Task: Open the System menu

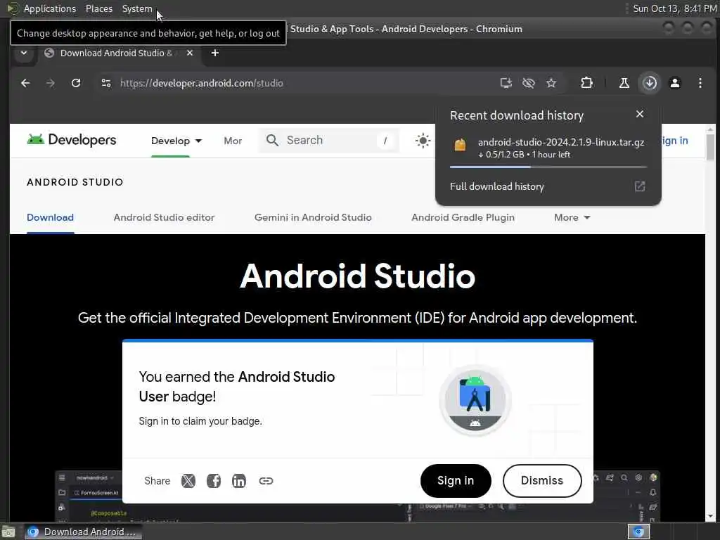Action: 137,8
